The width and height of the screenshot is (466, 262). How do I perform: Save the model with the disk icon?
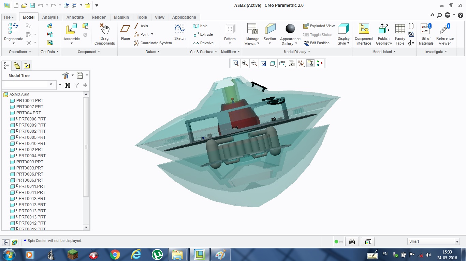tap(32, 5)
